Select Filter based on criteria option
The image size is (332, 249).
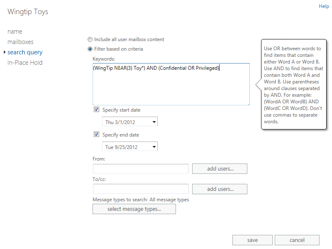(x=90, y=49)
